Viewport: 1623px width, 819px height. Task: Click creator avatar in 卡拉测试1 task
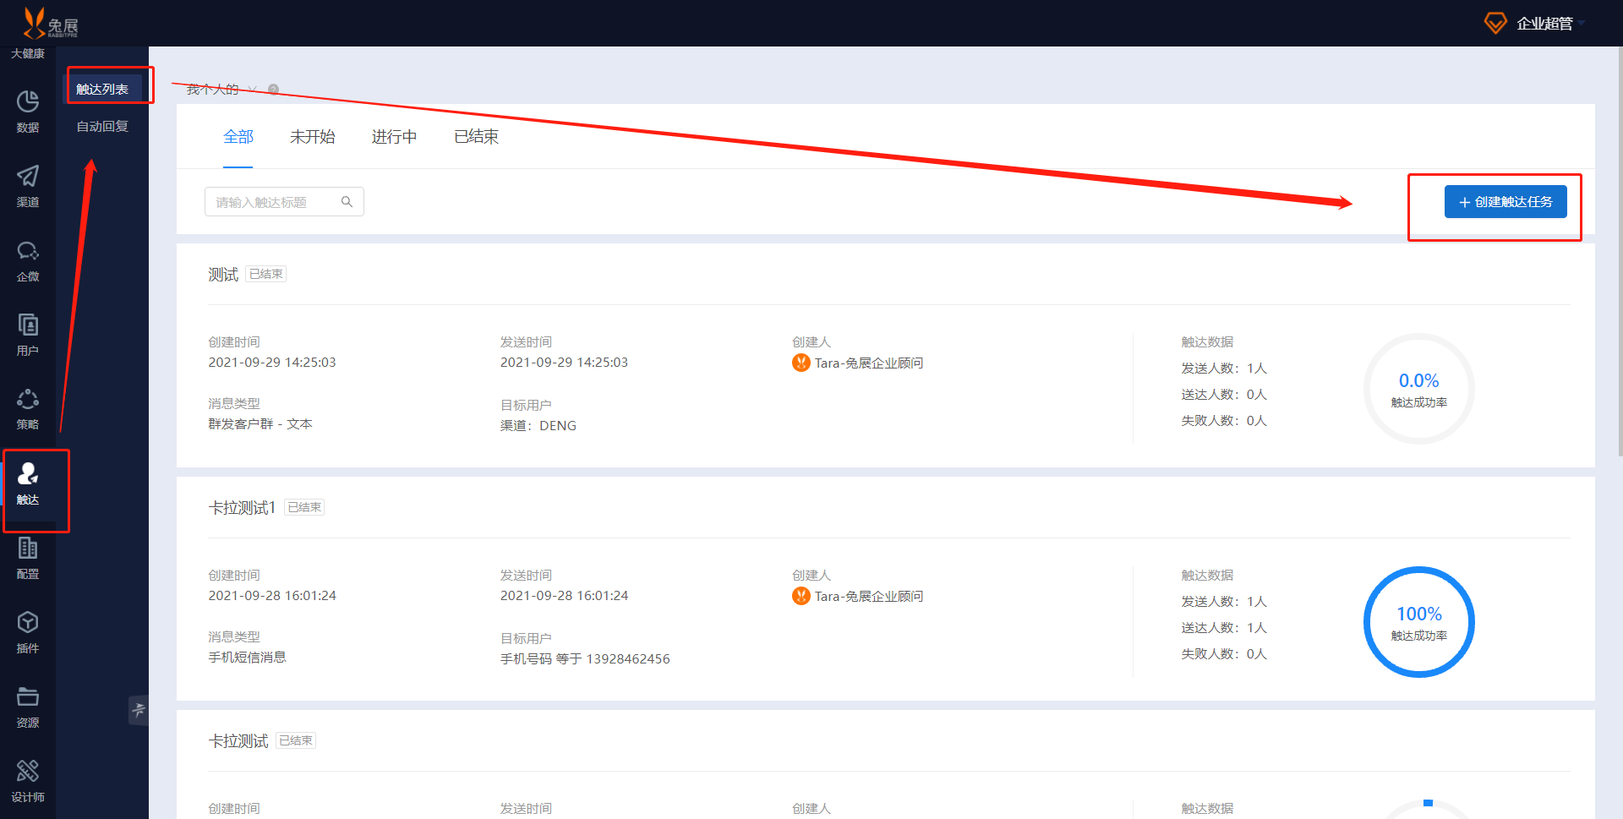pos(801,596)
